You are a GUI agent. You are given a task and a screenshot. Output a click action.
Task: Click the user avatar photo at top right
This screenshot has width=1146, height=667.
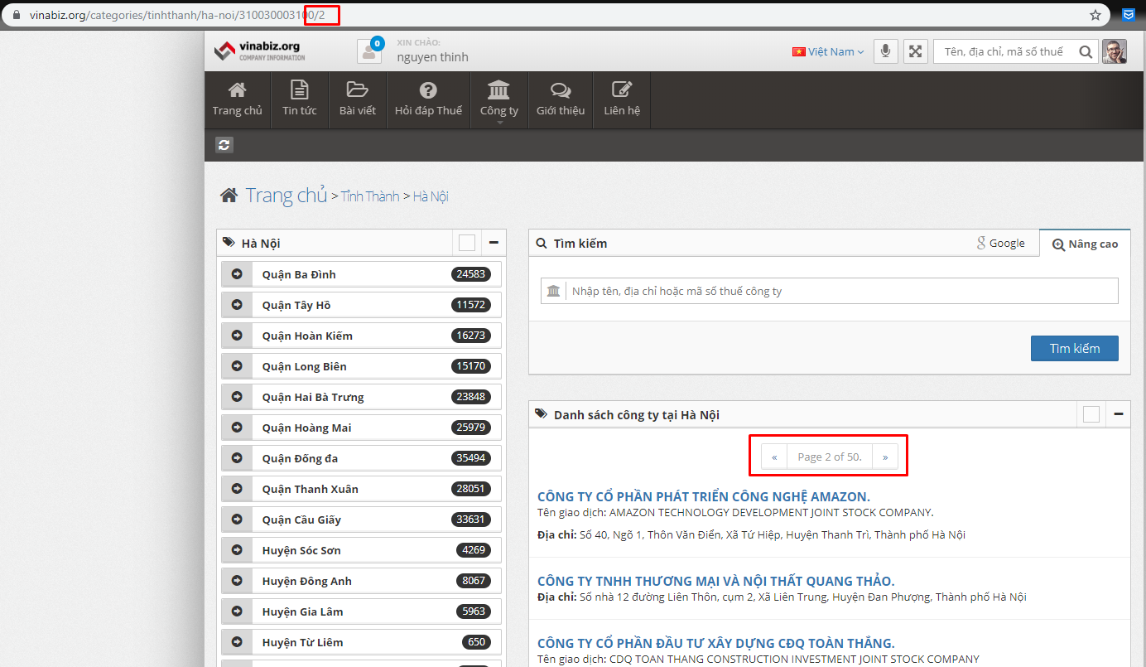tap(1114, 51)
